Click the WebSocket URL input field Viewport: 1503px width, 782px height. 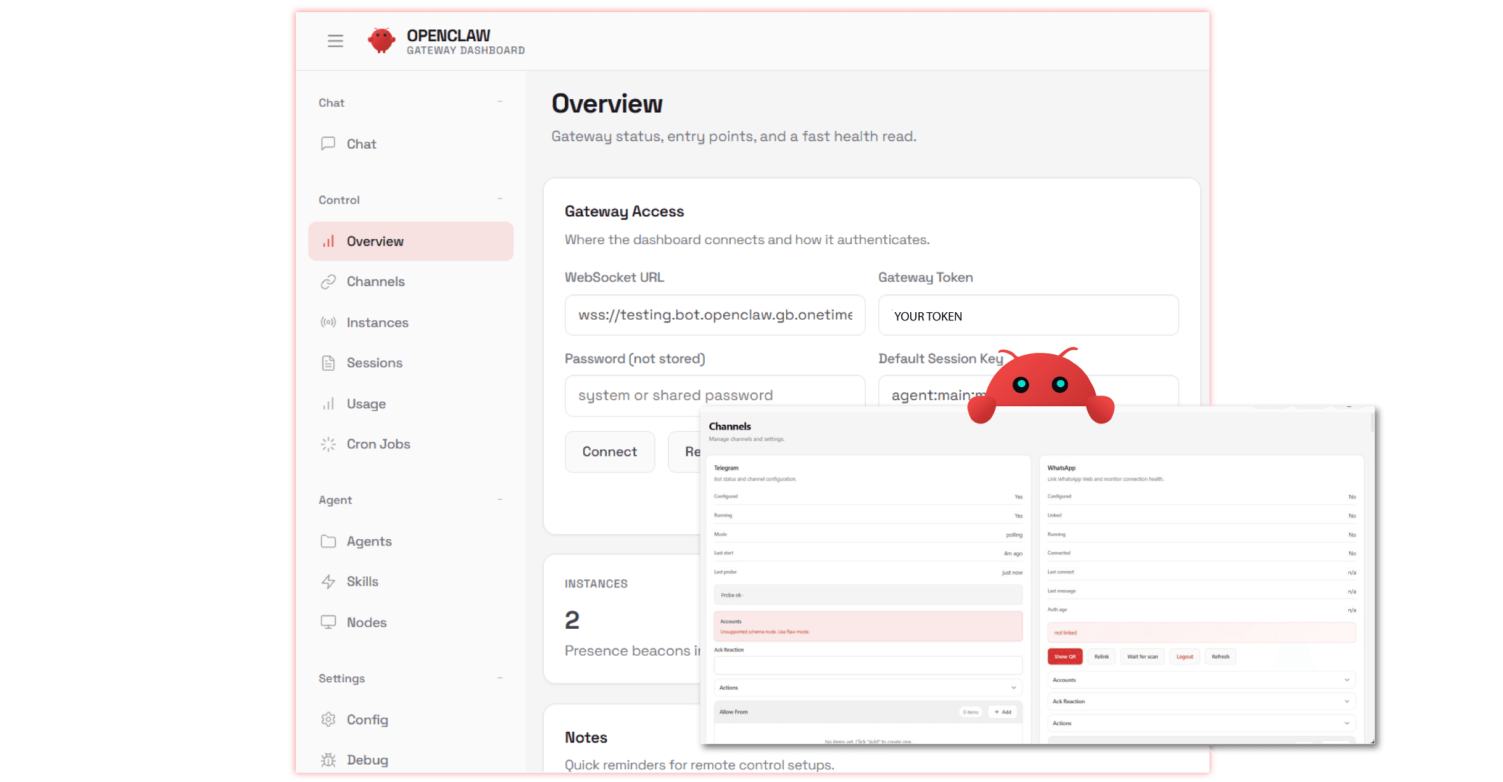[714, 315]
